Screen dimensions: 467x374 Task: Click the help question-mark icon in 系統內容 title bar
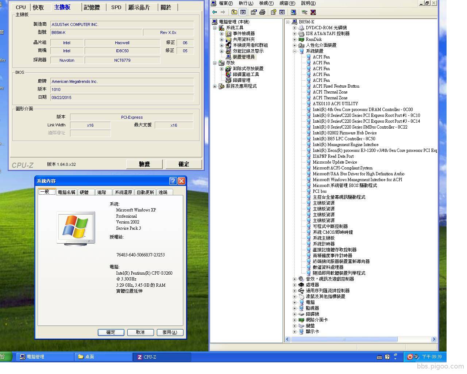click(x=173, y=181)
